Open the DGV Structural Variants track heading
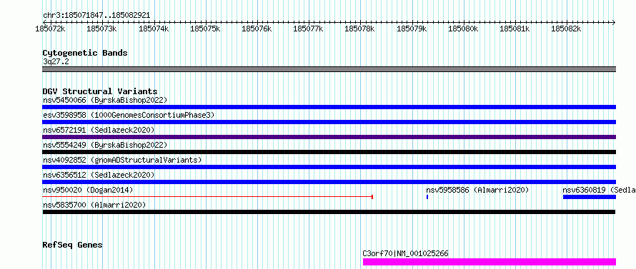 click(x=100, y=91)
